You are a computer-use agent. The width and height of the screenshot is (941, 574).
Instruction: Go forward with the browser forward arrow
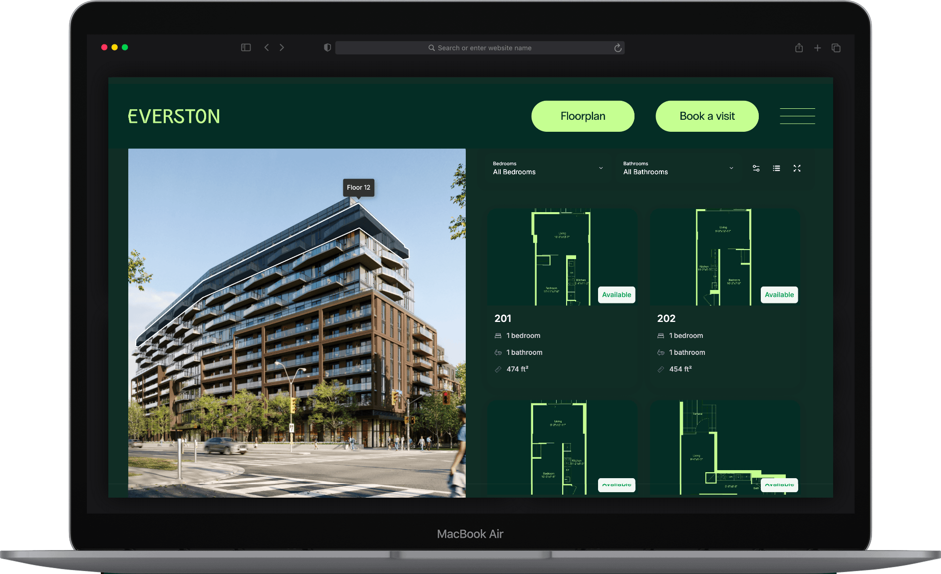282,47
